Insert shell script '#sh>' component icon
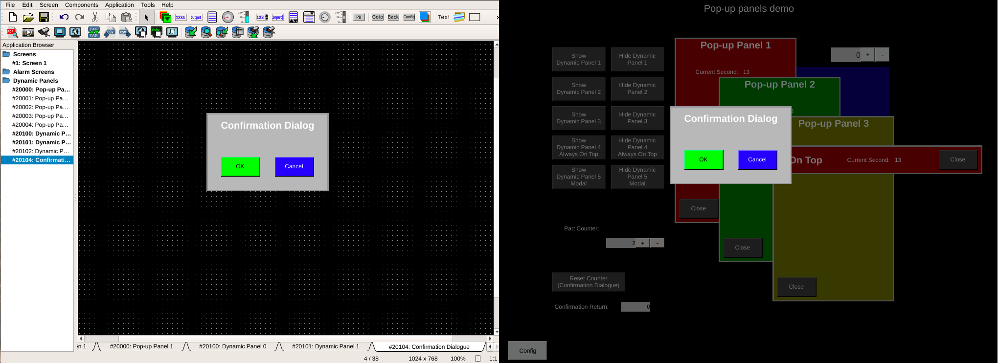Image resolution: width=998 pixels, height=363 pixels. pyautogui.click(x=156, y=32)
